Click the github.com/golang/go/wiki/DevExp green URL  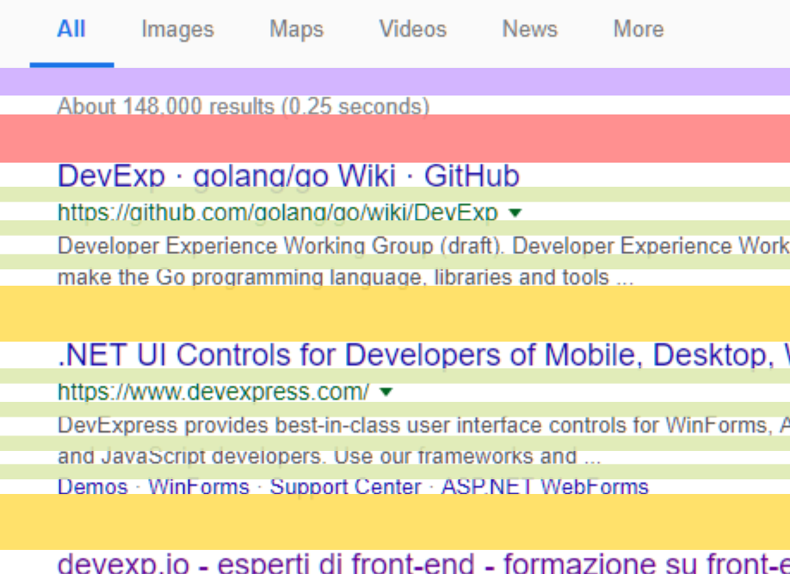click(278, 213)
